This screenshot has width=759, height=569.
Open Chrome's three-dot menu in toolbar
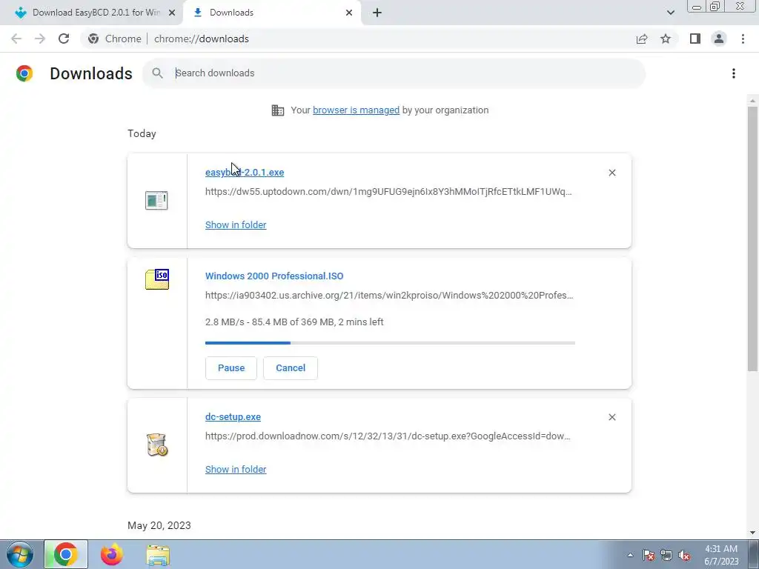pos(743,39)
